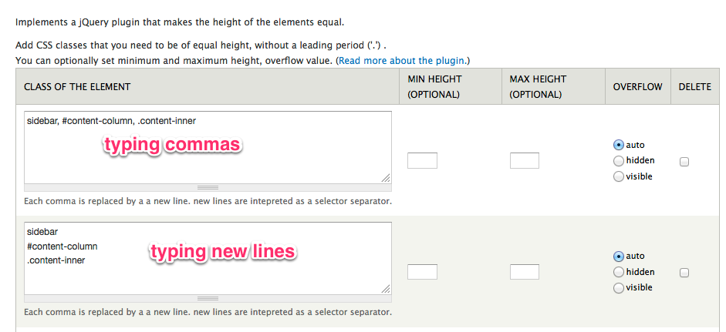Screen dimensions: 726x332
Task: Check the delete box for the second row
Action: 684,273
